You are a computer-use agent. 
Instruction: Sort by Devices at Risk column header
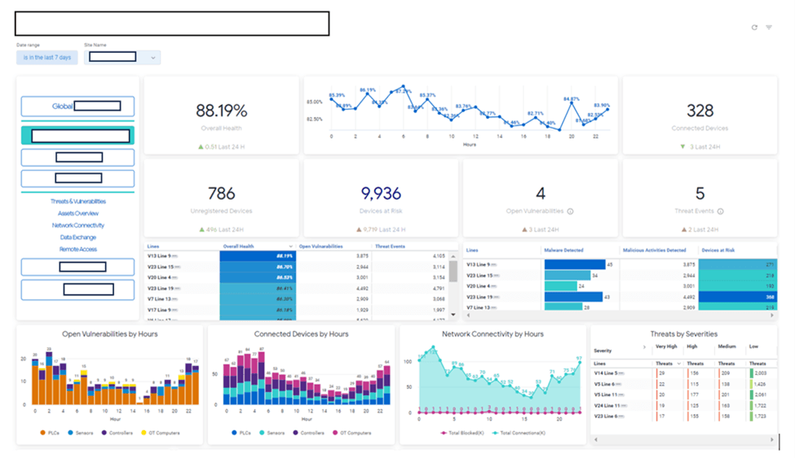click(x=718, y=250)
